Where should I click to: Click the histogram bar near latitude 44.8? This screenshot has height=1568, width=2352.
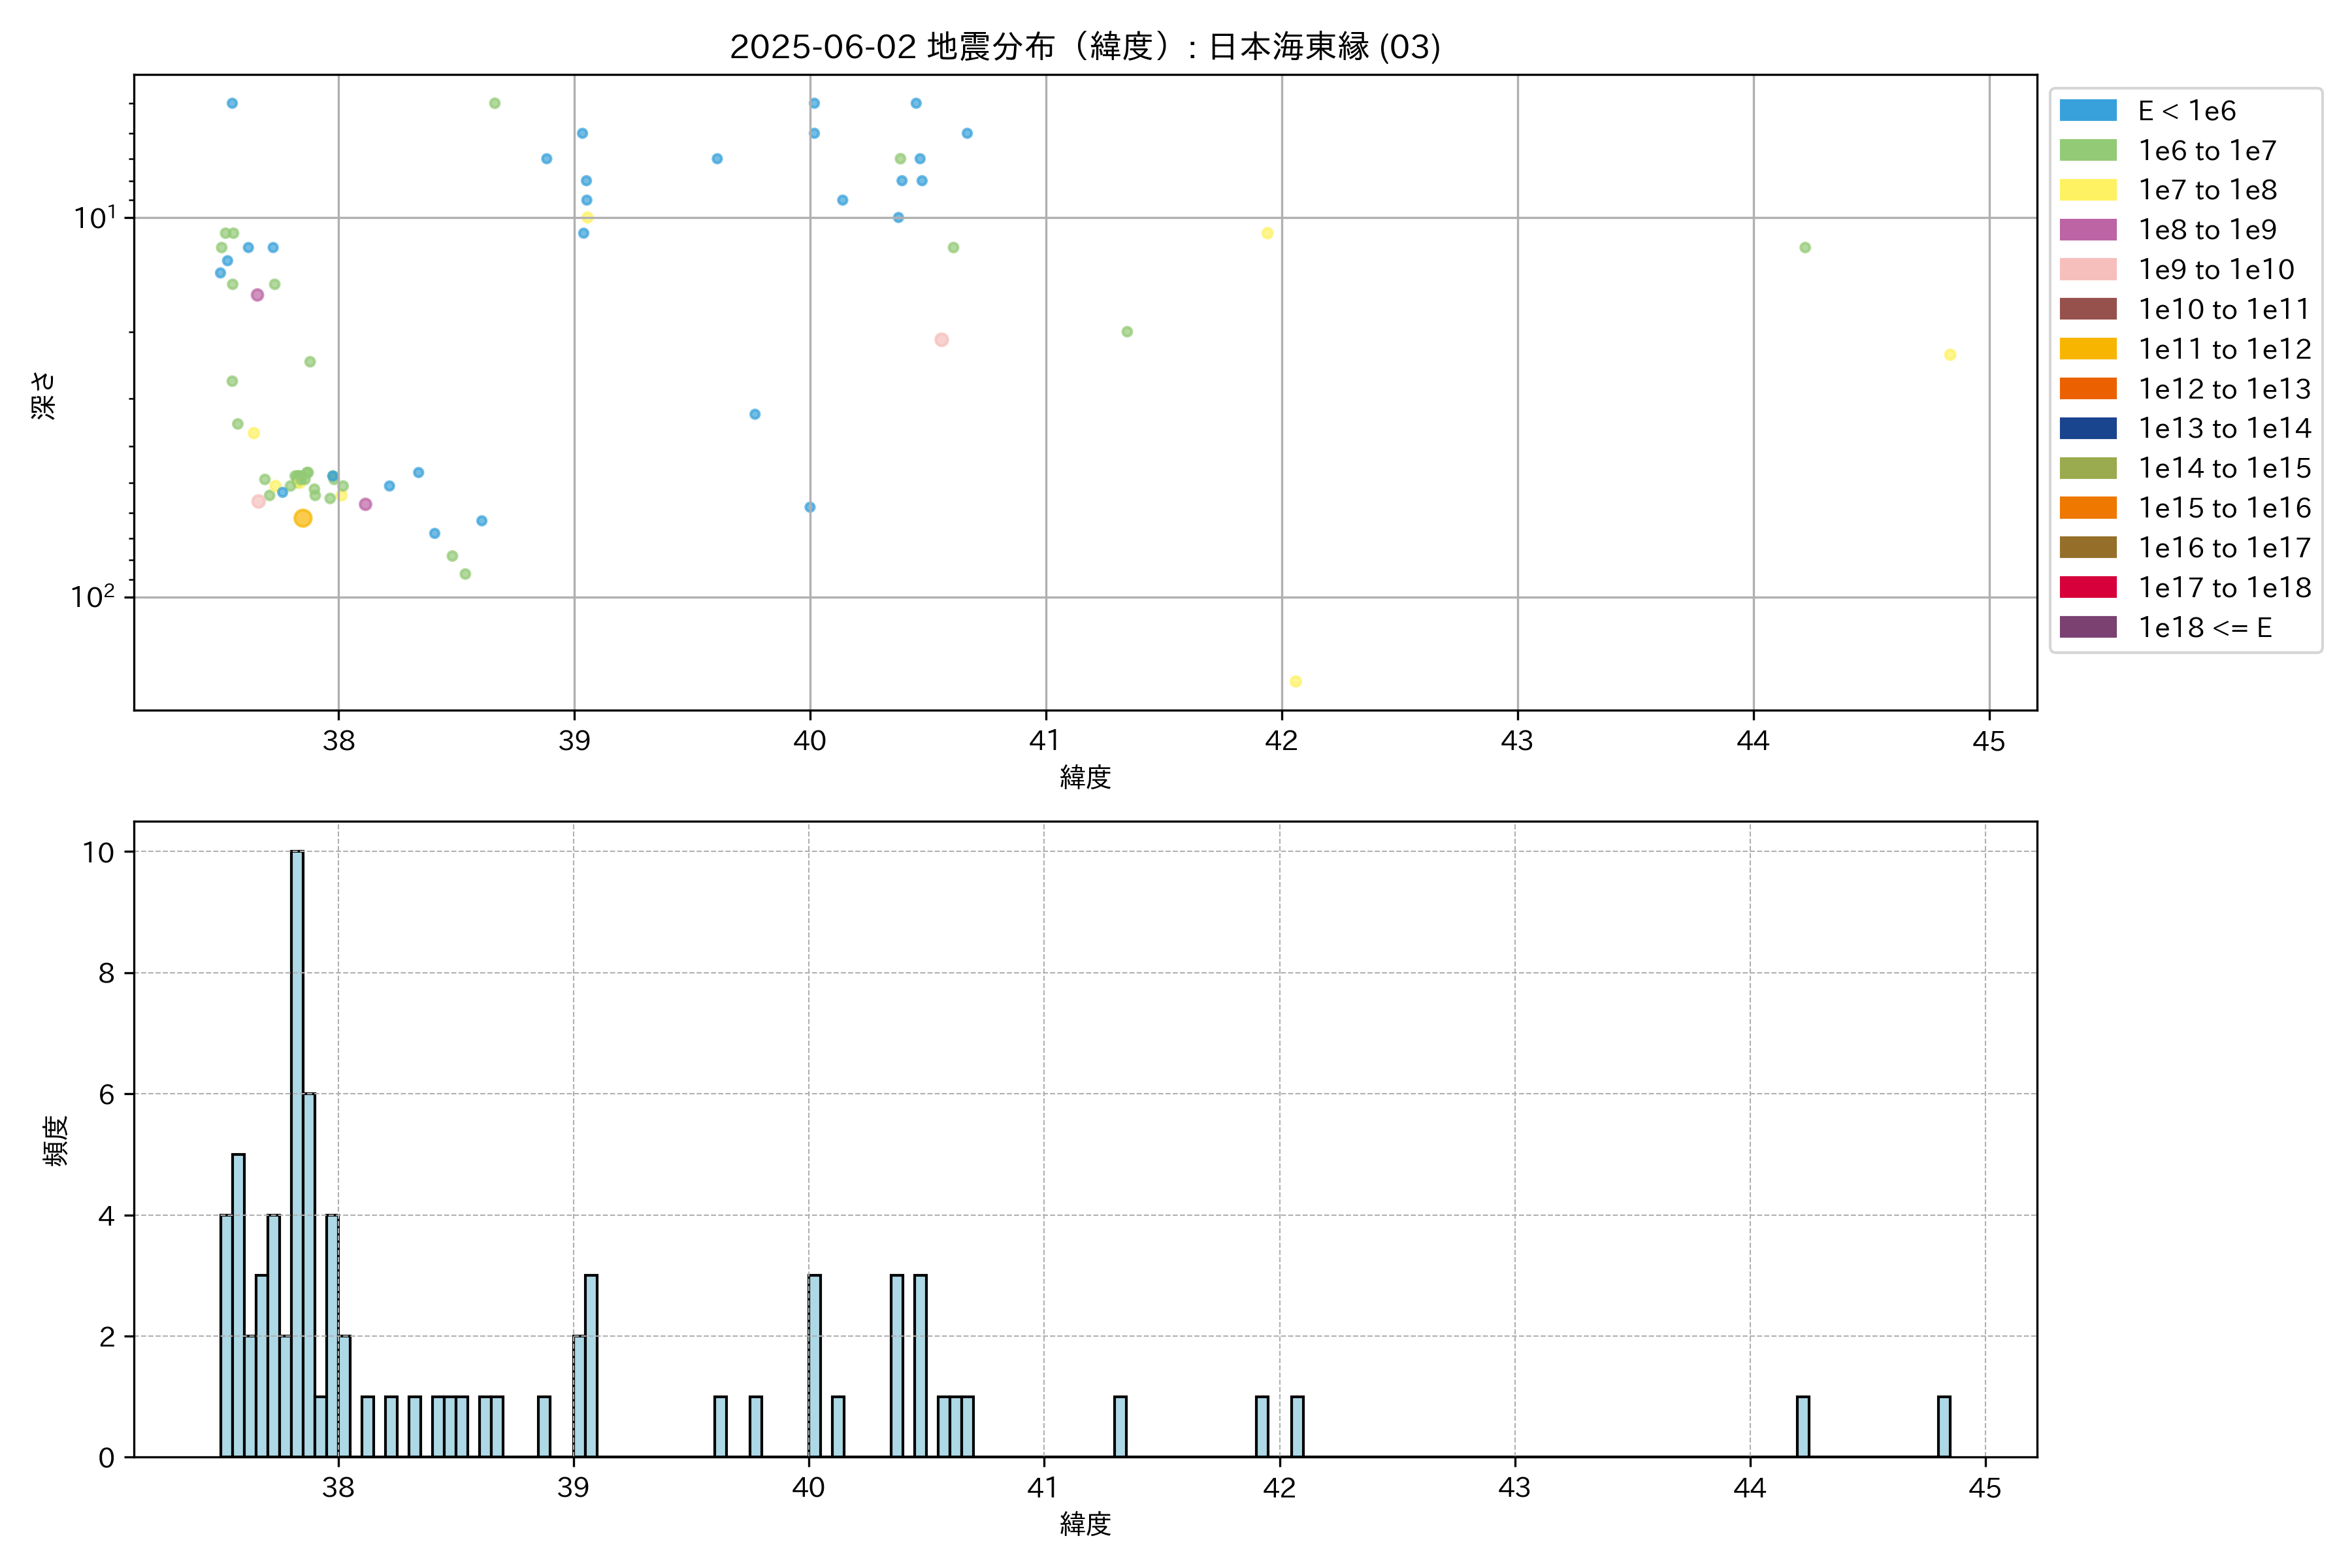(1943, 1426)
